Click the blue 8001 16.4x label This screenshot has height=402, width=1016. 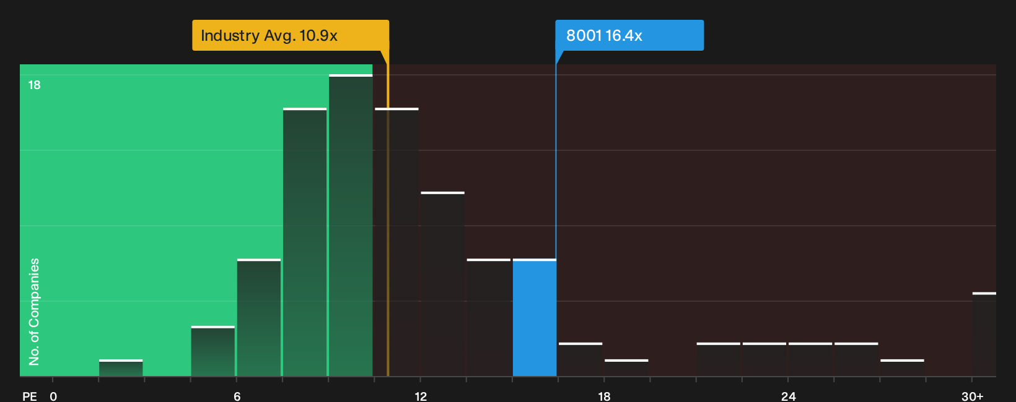[629, 35]
